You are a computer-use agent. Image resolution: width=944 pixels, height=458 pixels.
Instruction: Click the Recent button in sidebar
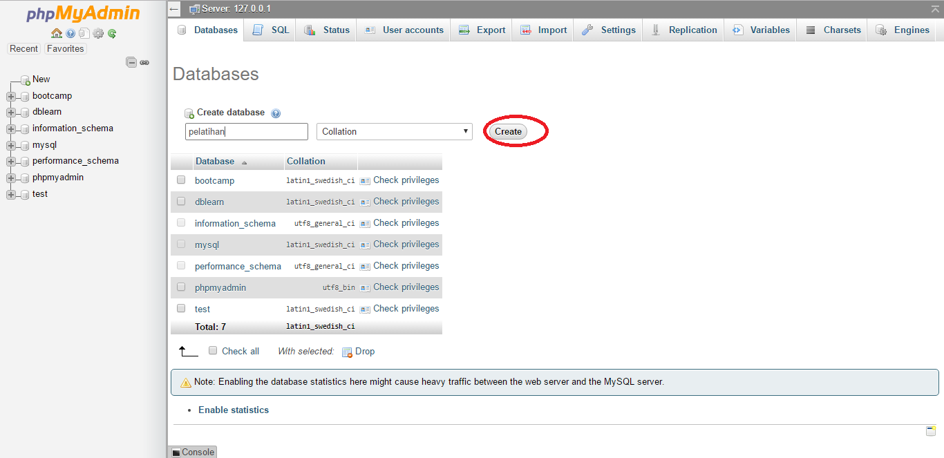pyautogui.click(x=24, y=49)
